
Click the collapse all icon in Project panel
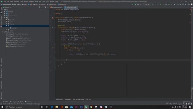pos(42,7)
